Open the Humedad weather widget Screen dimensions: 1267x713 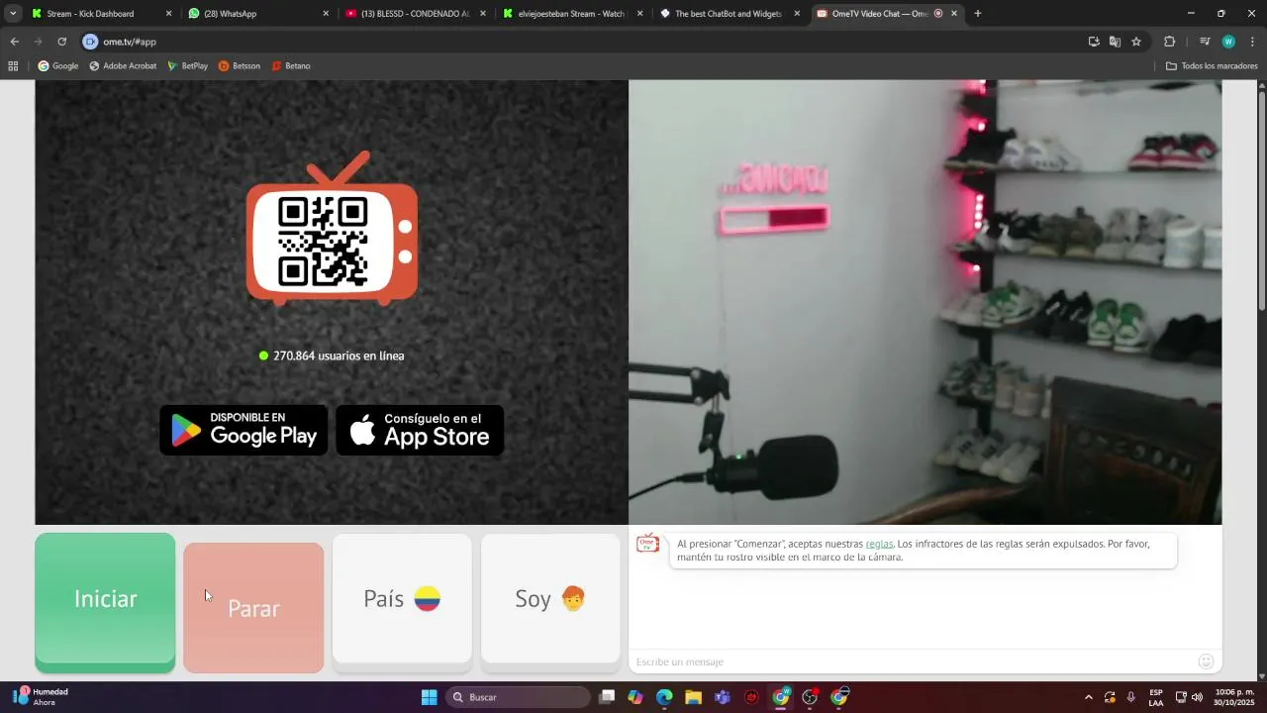(40, 697)
